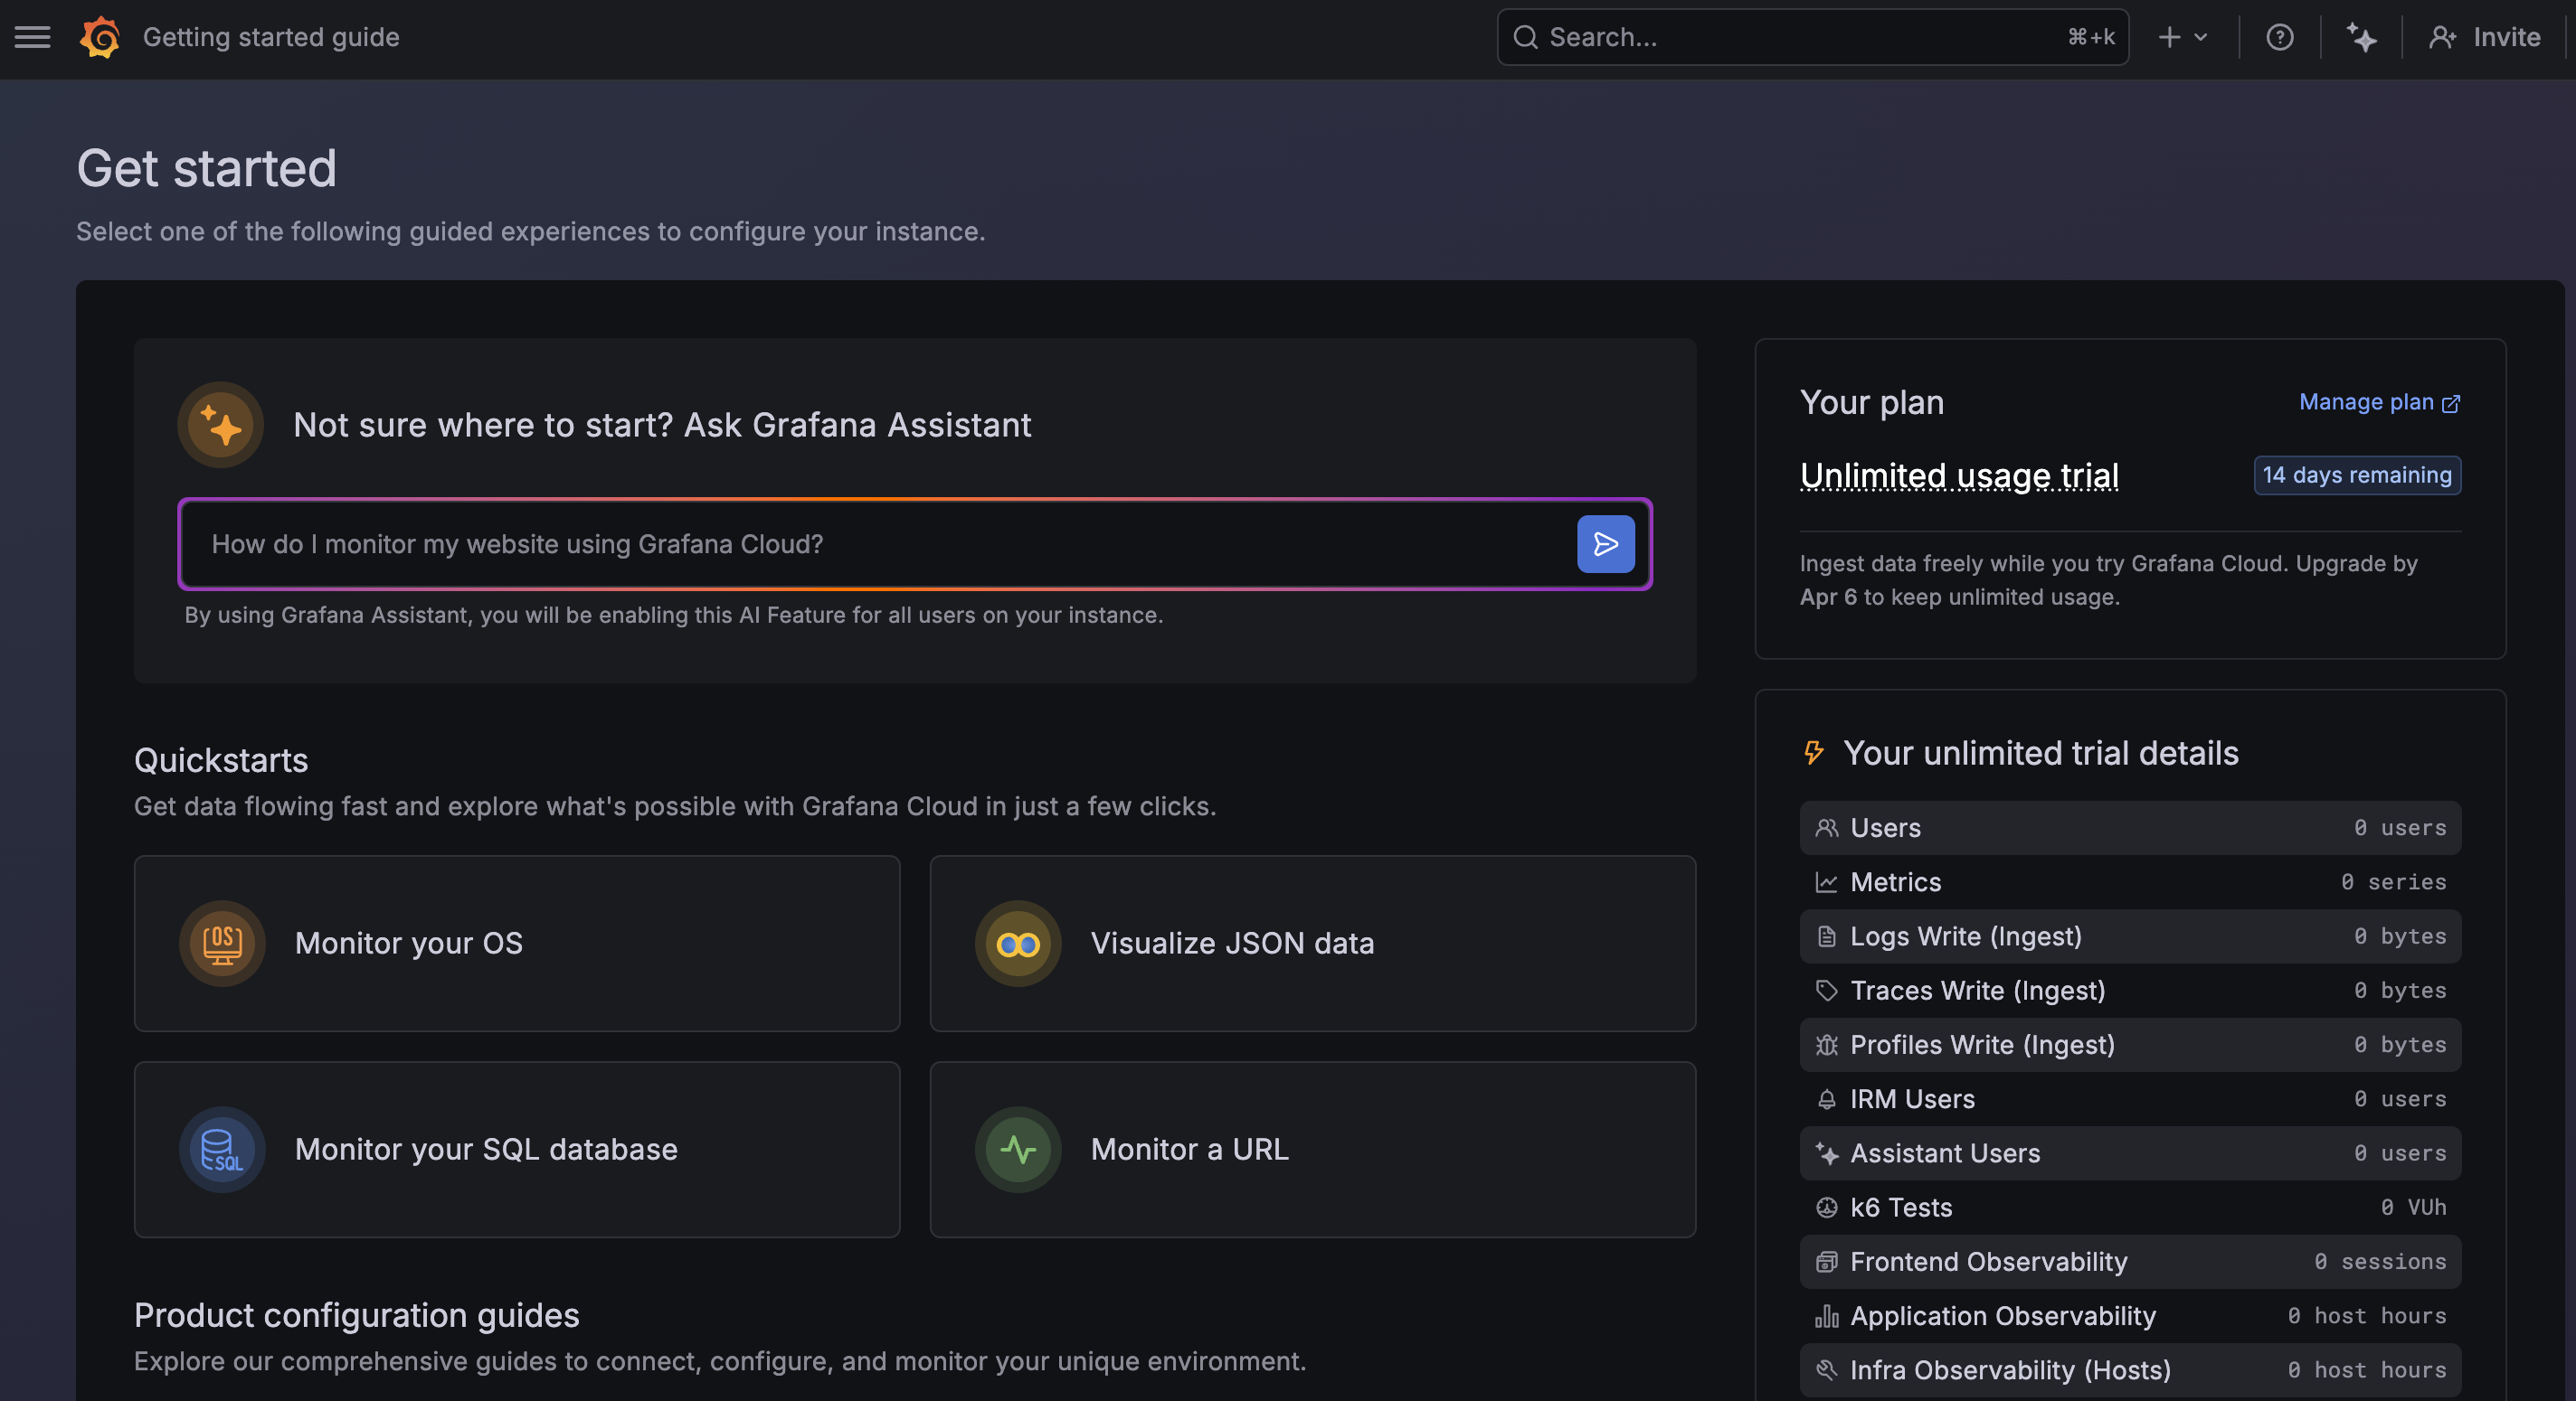The image size is (2576, 1401).
Task: Send the Grafana Assistant question
Action: click(1605, 543)
